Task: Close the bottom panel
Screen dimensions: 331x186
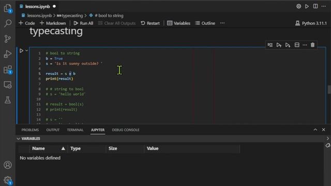Action: (x=324, y=130)
